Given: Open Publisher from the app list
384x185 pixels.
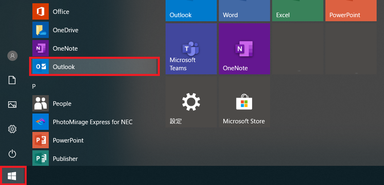Looking at the screenshot, I should pyautogui.click(x=94, y=158).
